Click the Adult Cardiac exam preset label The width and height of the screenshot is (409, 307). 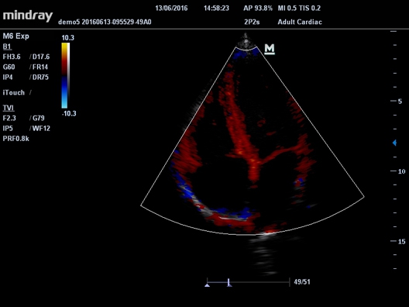[x=300, y=22]
